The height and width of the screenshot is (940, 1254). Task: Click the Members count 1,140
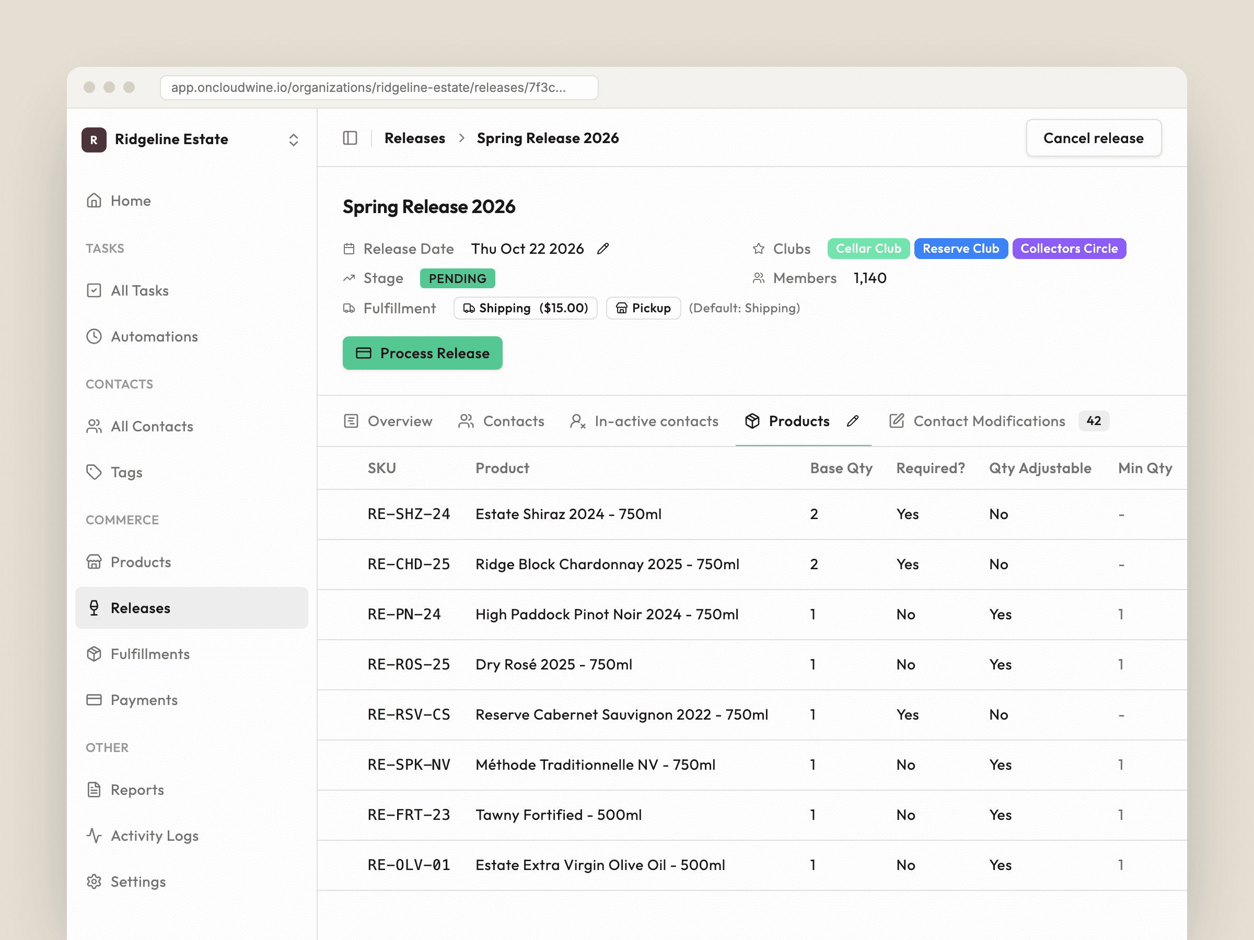[870, 278]
